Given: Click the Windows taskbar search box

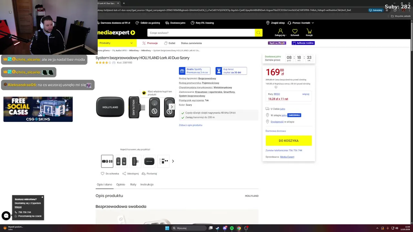Looking at the screenshot, I should (x=189, y=228).
